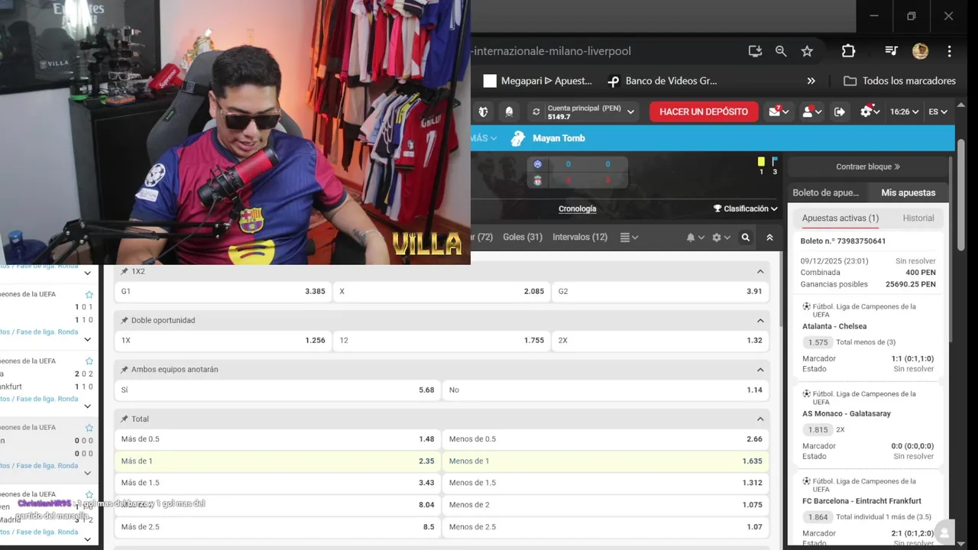The width and height of the screenshot is (978, 550).
Task: Select the Goles (31) market tab
Action: pyautogui.click(x=523, y=238)
